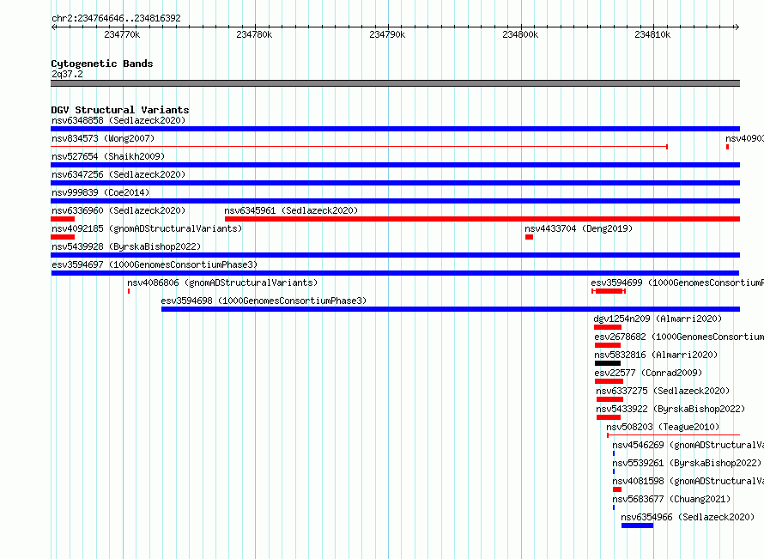Click the nsv6348858 (Sedlazeck2020) blue variant bar

[395, 129]
